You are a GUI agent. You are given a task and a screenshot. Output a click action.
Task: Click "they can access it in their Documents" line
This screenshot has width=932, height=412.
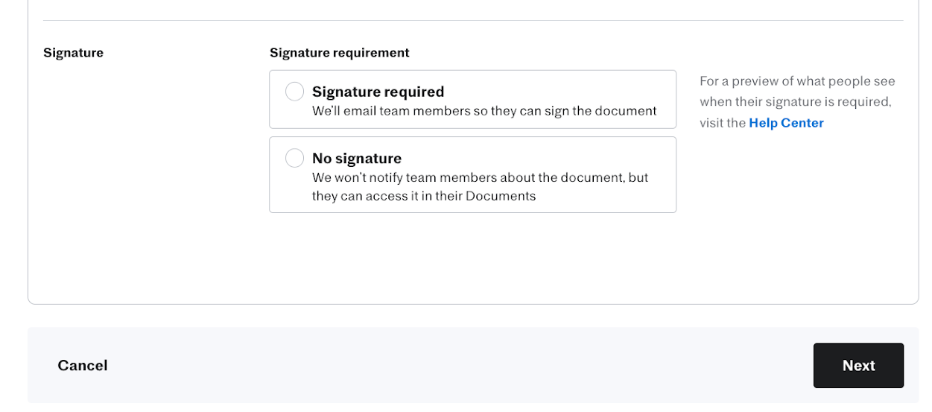point(423,196)
